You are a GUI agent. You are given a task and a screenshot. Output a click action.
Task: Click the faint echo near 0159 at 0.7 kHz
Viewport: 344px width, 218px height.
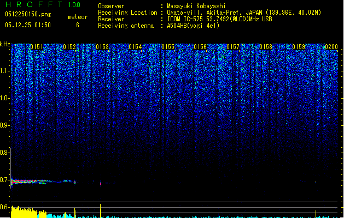click(x=316, y=181)
